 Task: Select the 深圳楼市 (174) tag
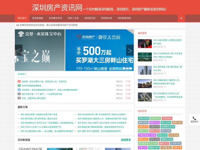pyautogui.click(x=168, y=127)
